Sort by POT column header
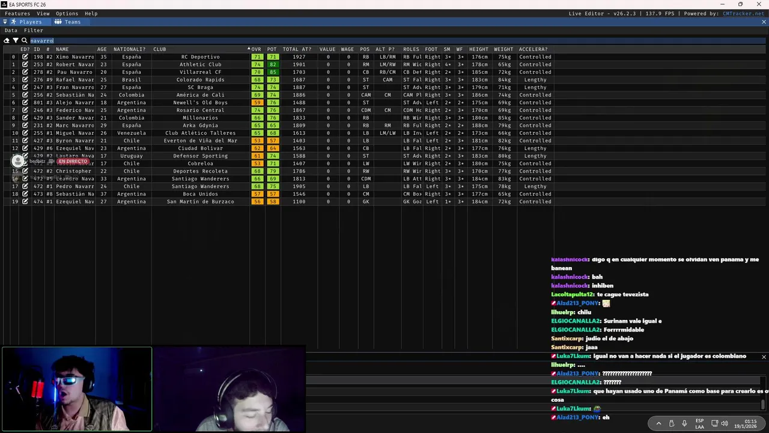The height and width of the screenshot is (433, 769). [x=272, y=49]
